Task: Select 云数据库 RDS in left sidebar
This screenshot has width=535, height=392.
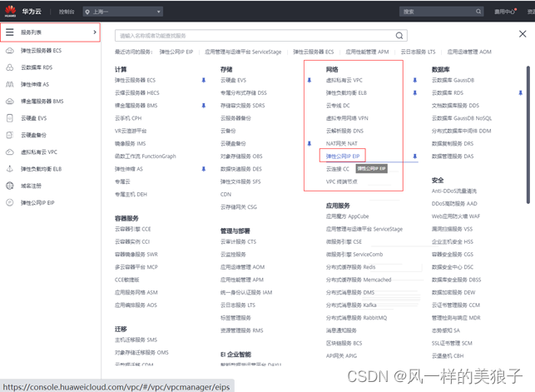Action: tap(37, 67)
